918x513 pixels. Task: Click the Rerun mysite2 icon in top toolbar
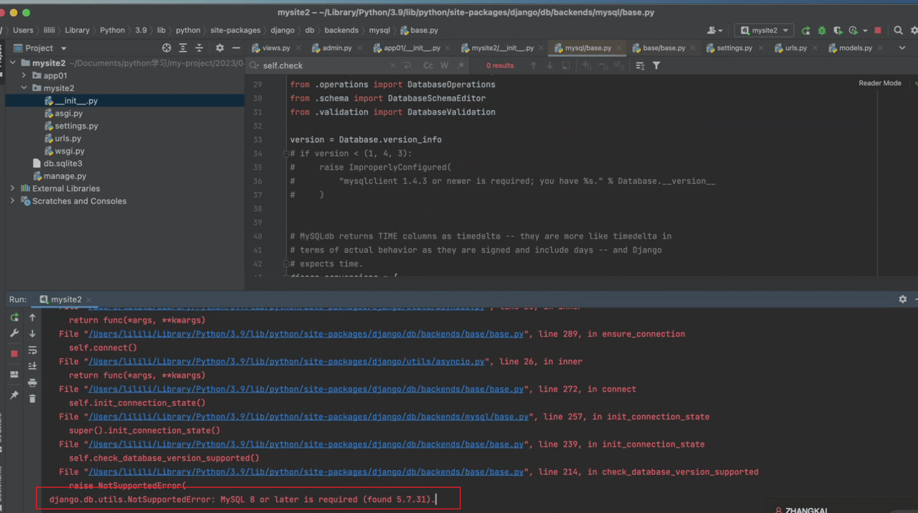click(x=806, y=31)
